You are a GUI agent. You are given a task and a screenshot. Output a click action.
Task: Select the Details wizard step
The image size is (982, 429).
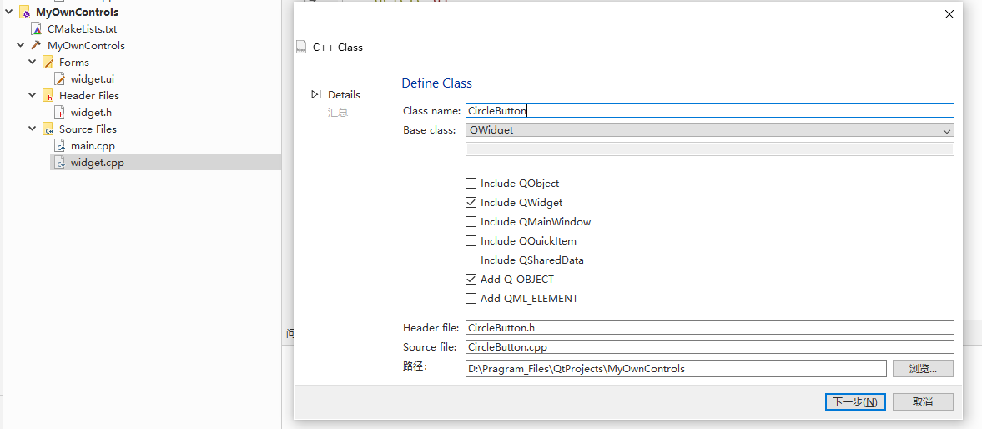tap(343, 95)
